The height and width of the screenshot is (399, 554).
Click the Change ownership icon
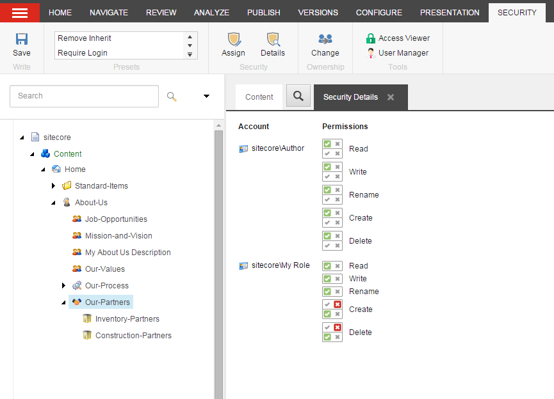point(325,39)
